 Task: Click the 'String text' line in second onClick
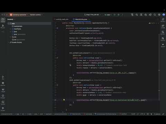99,87
